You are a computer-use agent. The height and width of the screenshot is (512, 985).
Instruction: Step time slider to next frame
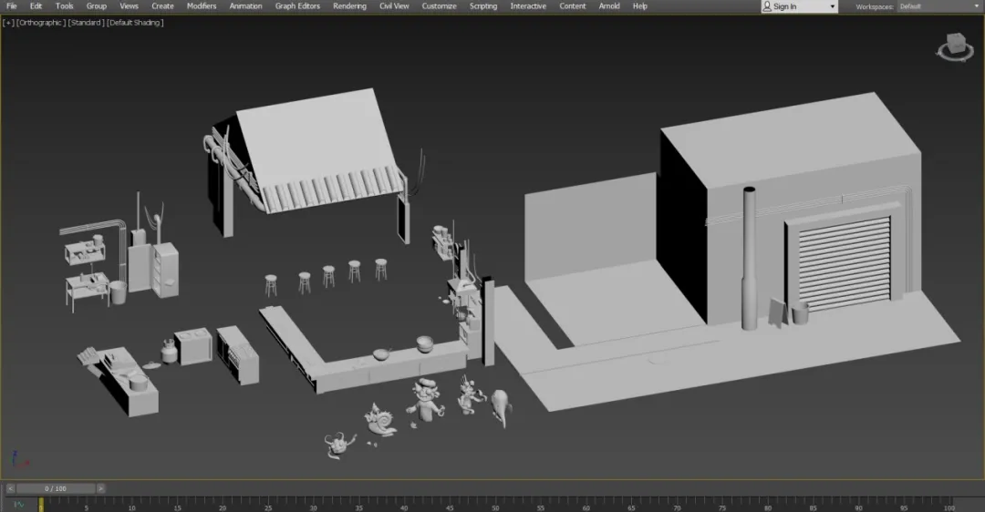pyautogui.click(x=101, y=488)
